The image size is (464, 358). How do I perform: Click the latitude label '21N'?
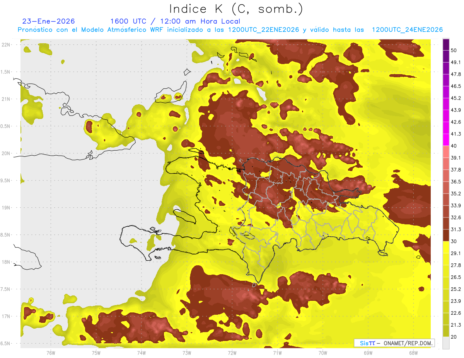pyautogui.click(x=6, y=99)
